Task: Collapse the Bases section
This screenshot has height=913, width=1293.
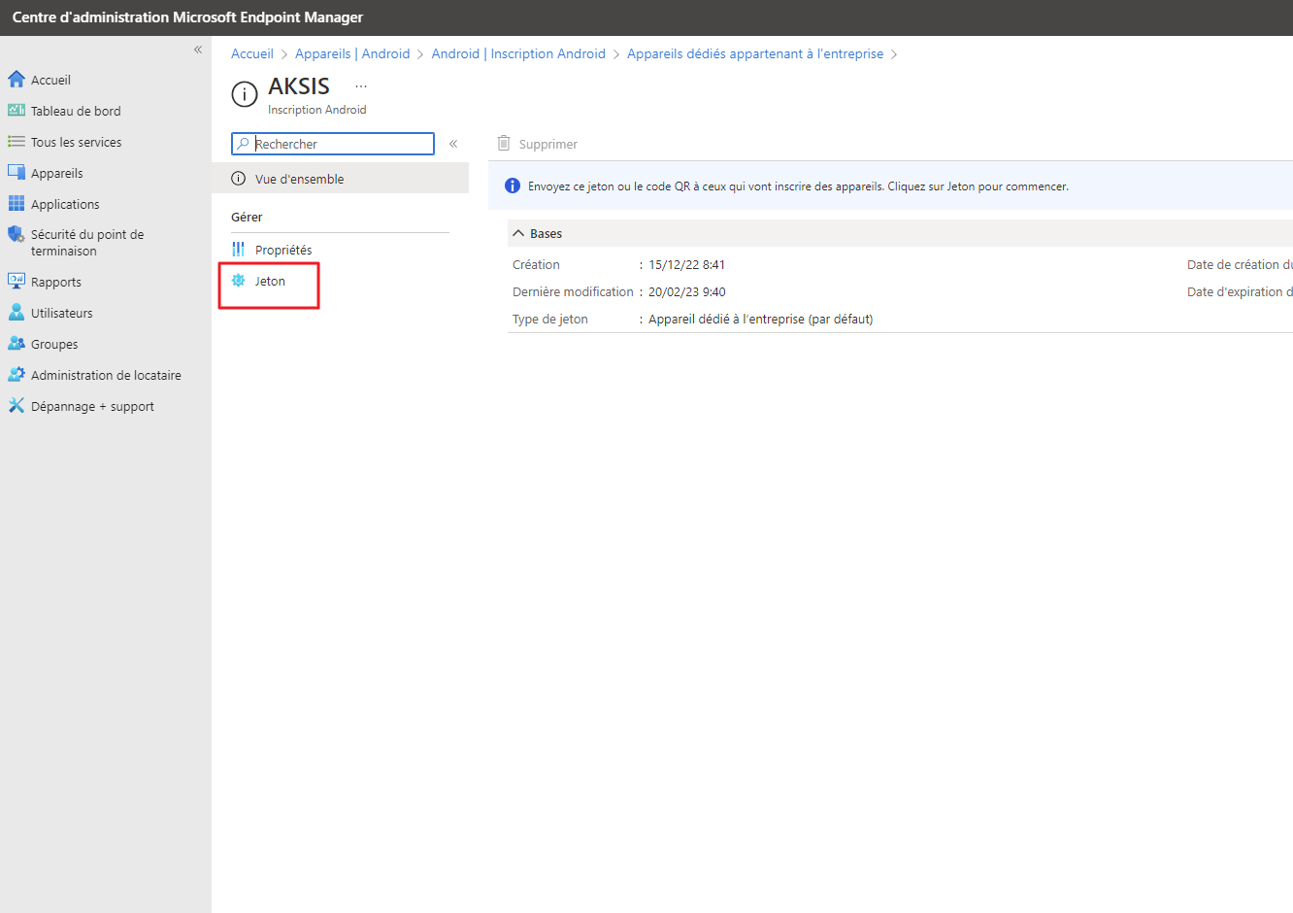Action: tap(518, 233)
